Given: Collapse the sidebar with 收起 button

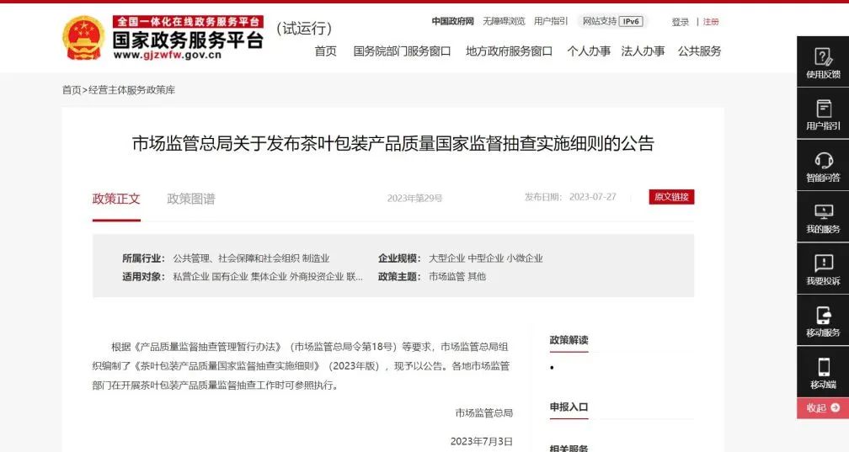Looking at the screenshot, I should pos(823,407).
